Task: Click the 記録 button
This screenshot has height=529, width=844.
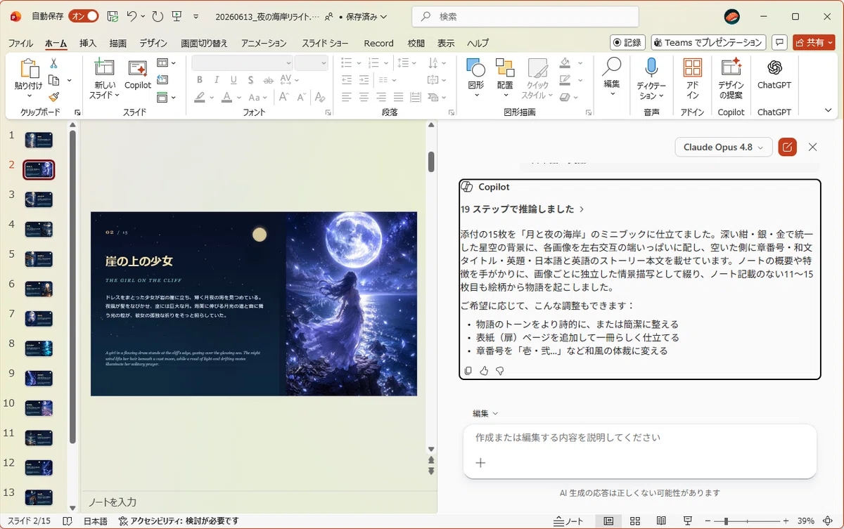Action: point(627,43)
